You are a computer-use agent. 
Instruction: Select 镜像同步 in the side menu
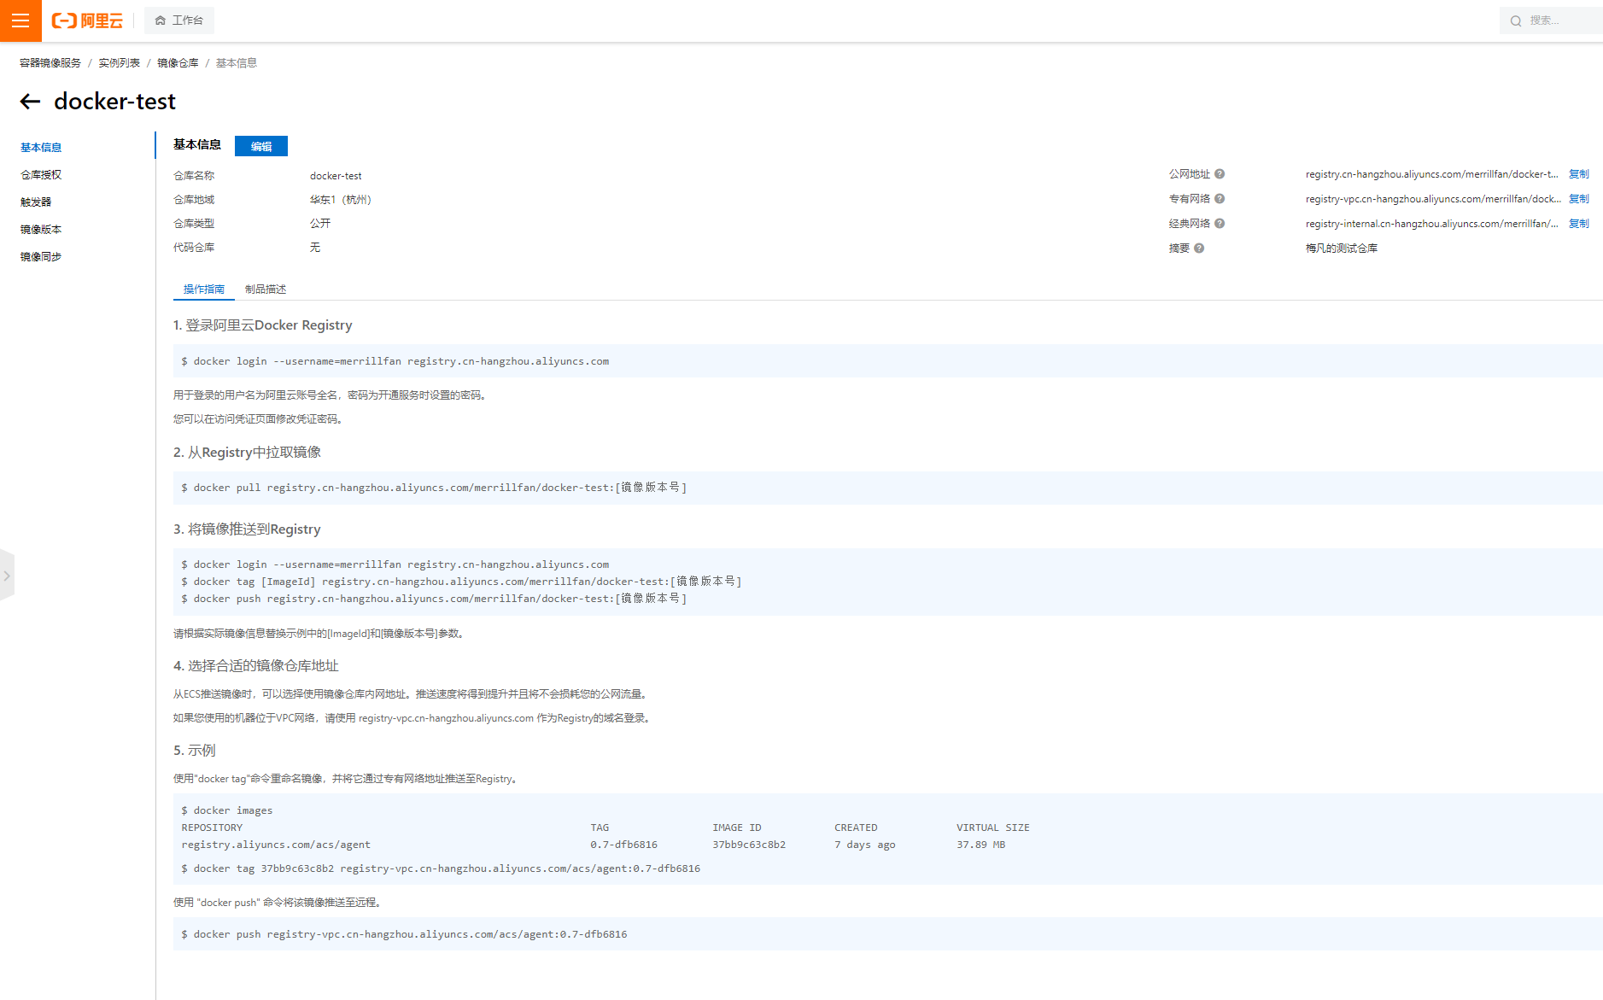click(41, 256)
